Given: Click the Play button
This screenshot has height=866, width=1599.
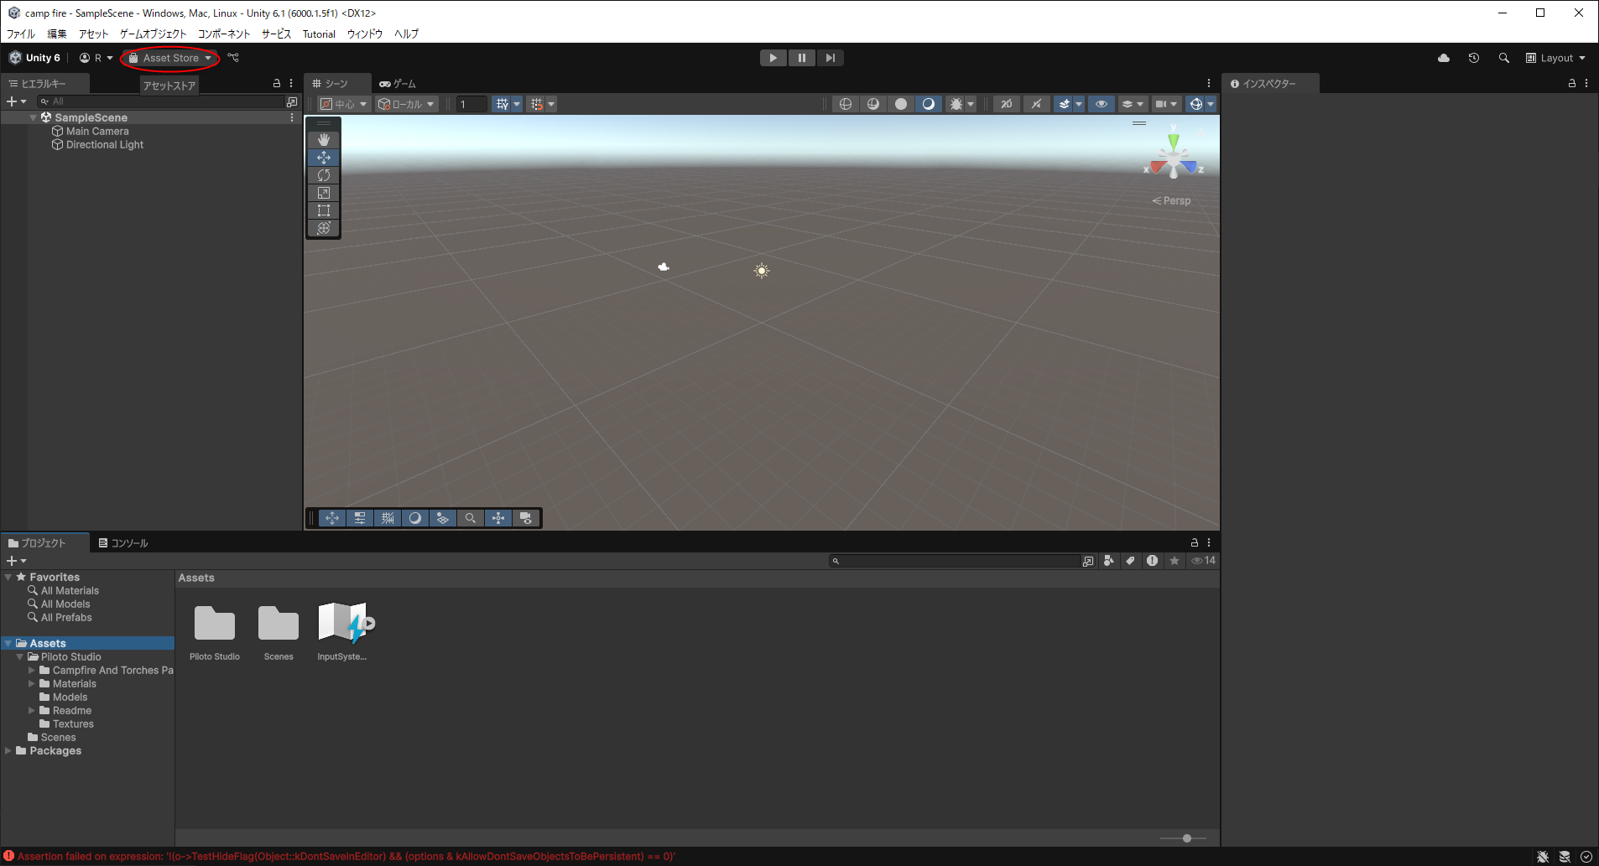Looking at the screenshot, I should 773,58.
